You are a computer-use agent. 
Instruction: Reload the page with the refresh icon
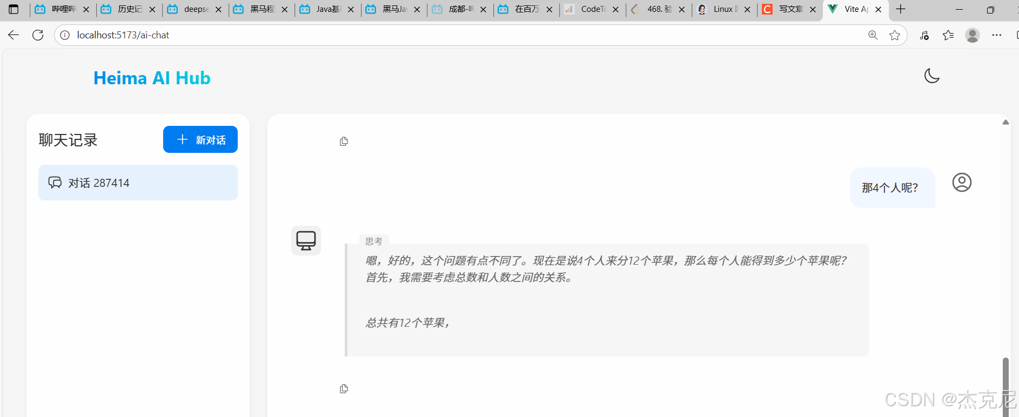pos(38,35)
